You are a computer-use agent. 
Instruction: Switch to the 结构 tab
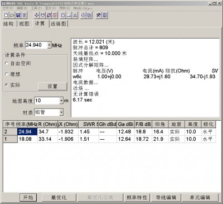(8, 24)
